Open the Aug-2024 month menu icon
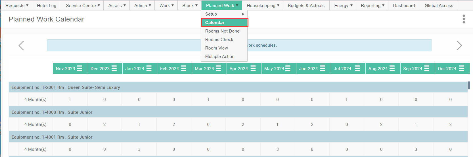473x157 pixels. [x=392, y=68]
